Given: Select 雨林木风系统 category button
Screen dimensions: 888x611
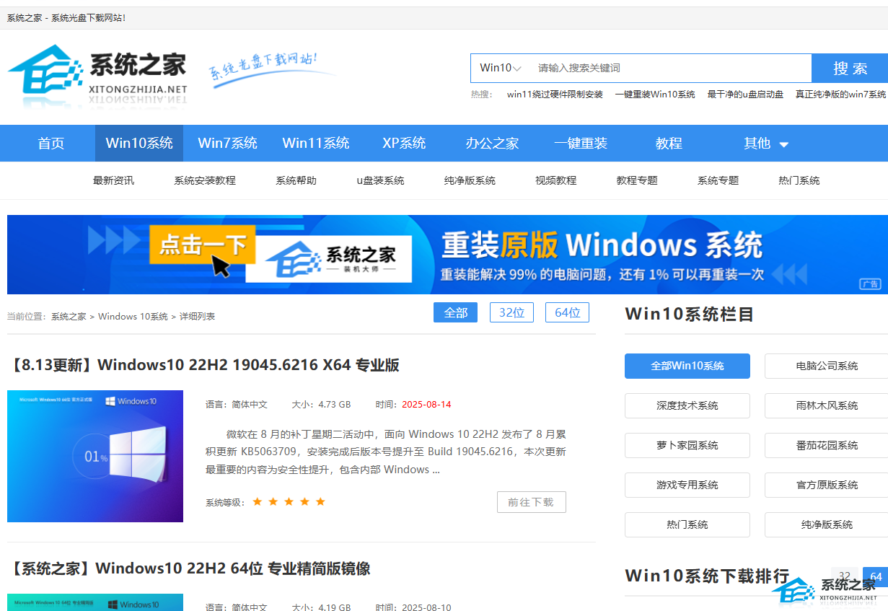Looking at the screenshot, I should tap(827, 405).
